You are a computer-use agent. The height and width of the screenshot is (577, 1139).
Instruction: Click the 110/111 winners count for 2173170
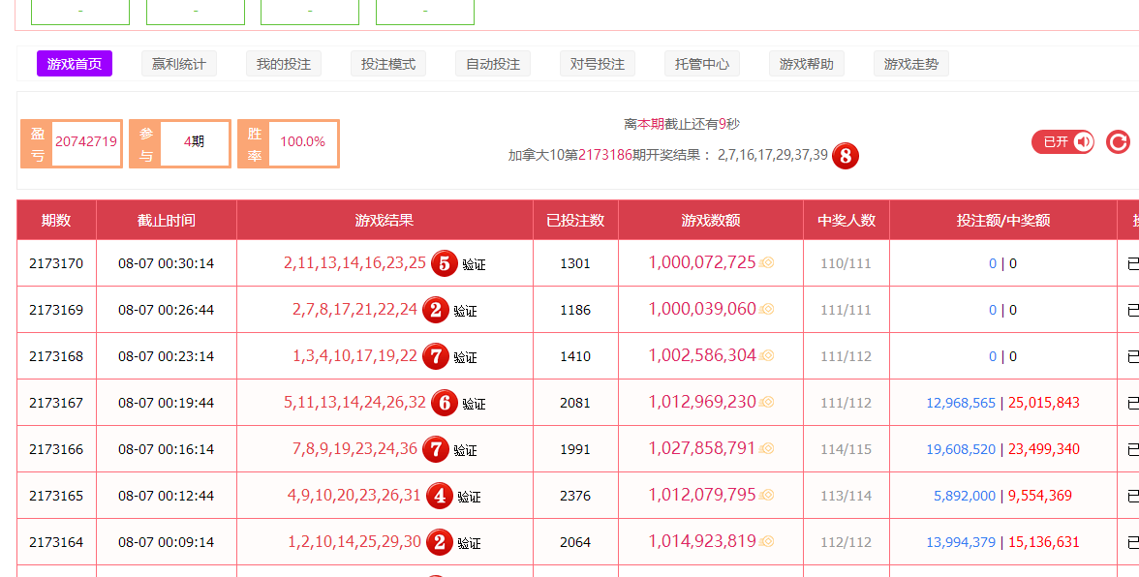(x=846, y=263)
